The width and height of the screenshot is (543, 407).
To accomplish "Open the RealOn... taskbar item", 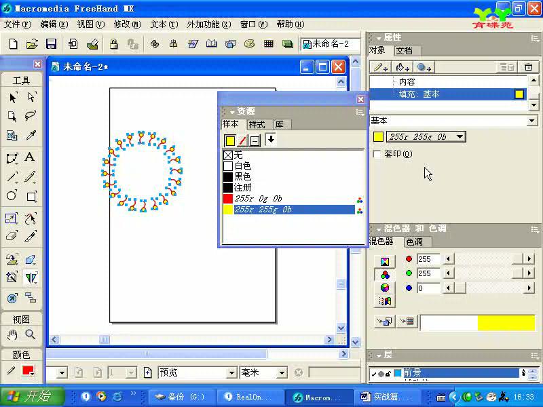I will coord(250,397).
